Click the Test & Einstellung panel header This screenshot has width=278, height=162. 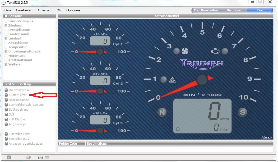[29, 84]
